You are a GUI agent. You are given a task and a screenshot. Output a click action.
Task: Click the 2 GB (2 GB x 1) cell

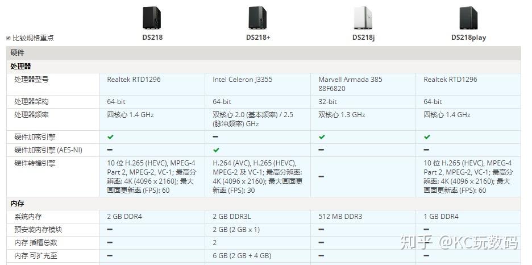[257, 230]
